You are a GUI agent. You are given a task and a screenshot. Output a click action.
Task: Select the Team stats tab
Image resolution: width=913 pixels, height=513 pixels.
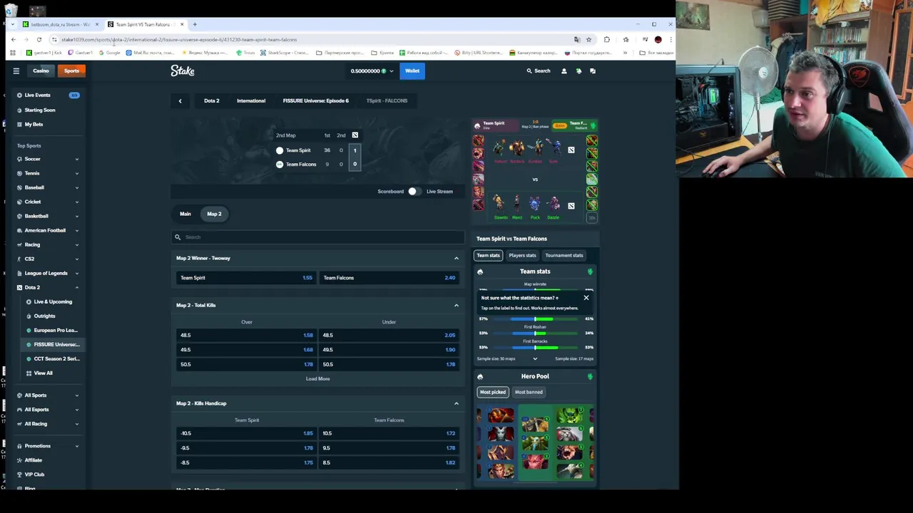[x=489, y=255]
